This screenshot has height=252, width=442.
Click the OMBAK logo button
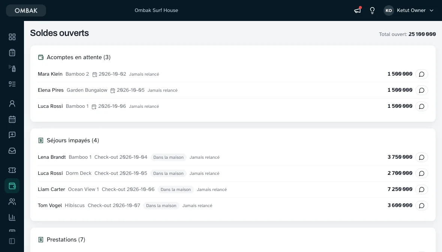pos(26,10)
